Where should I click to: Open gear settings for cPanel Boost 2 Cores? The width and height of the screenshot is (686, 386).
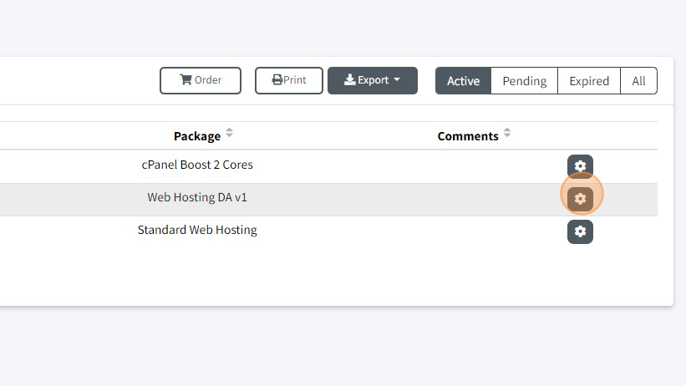pyautogui.click(x=580, y=166)
